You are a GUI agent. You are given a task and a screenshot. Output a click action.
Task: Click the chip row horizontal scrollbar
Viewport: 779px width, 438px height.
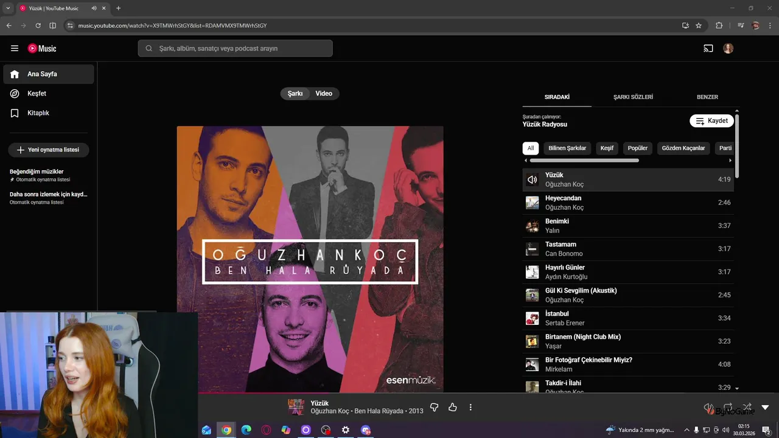point(584,161)
